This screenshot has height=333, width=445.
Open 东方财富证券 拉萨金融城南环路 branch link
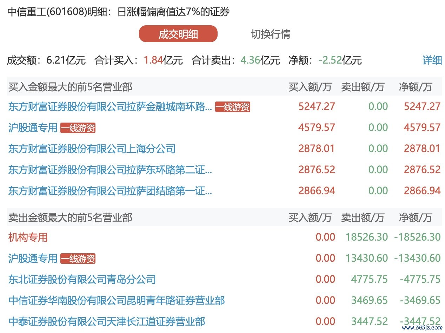coord(110,107)
